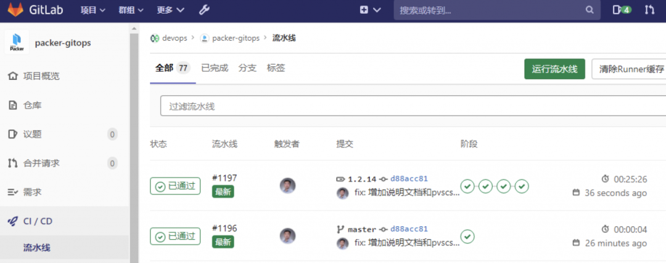
Task: Click the Packer project avatar
Action: 17,42
